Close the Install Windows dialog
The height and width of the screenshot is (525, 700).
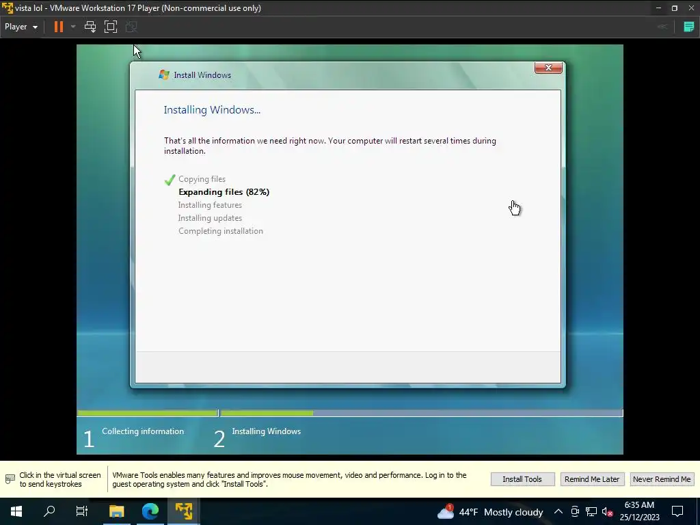pos(548,68)
